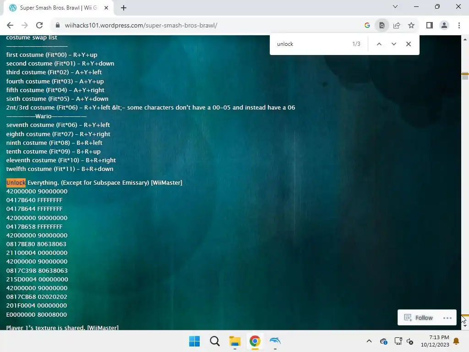Viewport: 469px width, 352px height.
Task: Click the scrollbar up arrow
Action: click(465, 39)
